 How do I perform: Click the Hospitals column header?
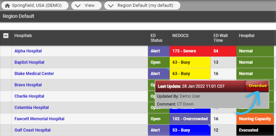79,38
